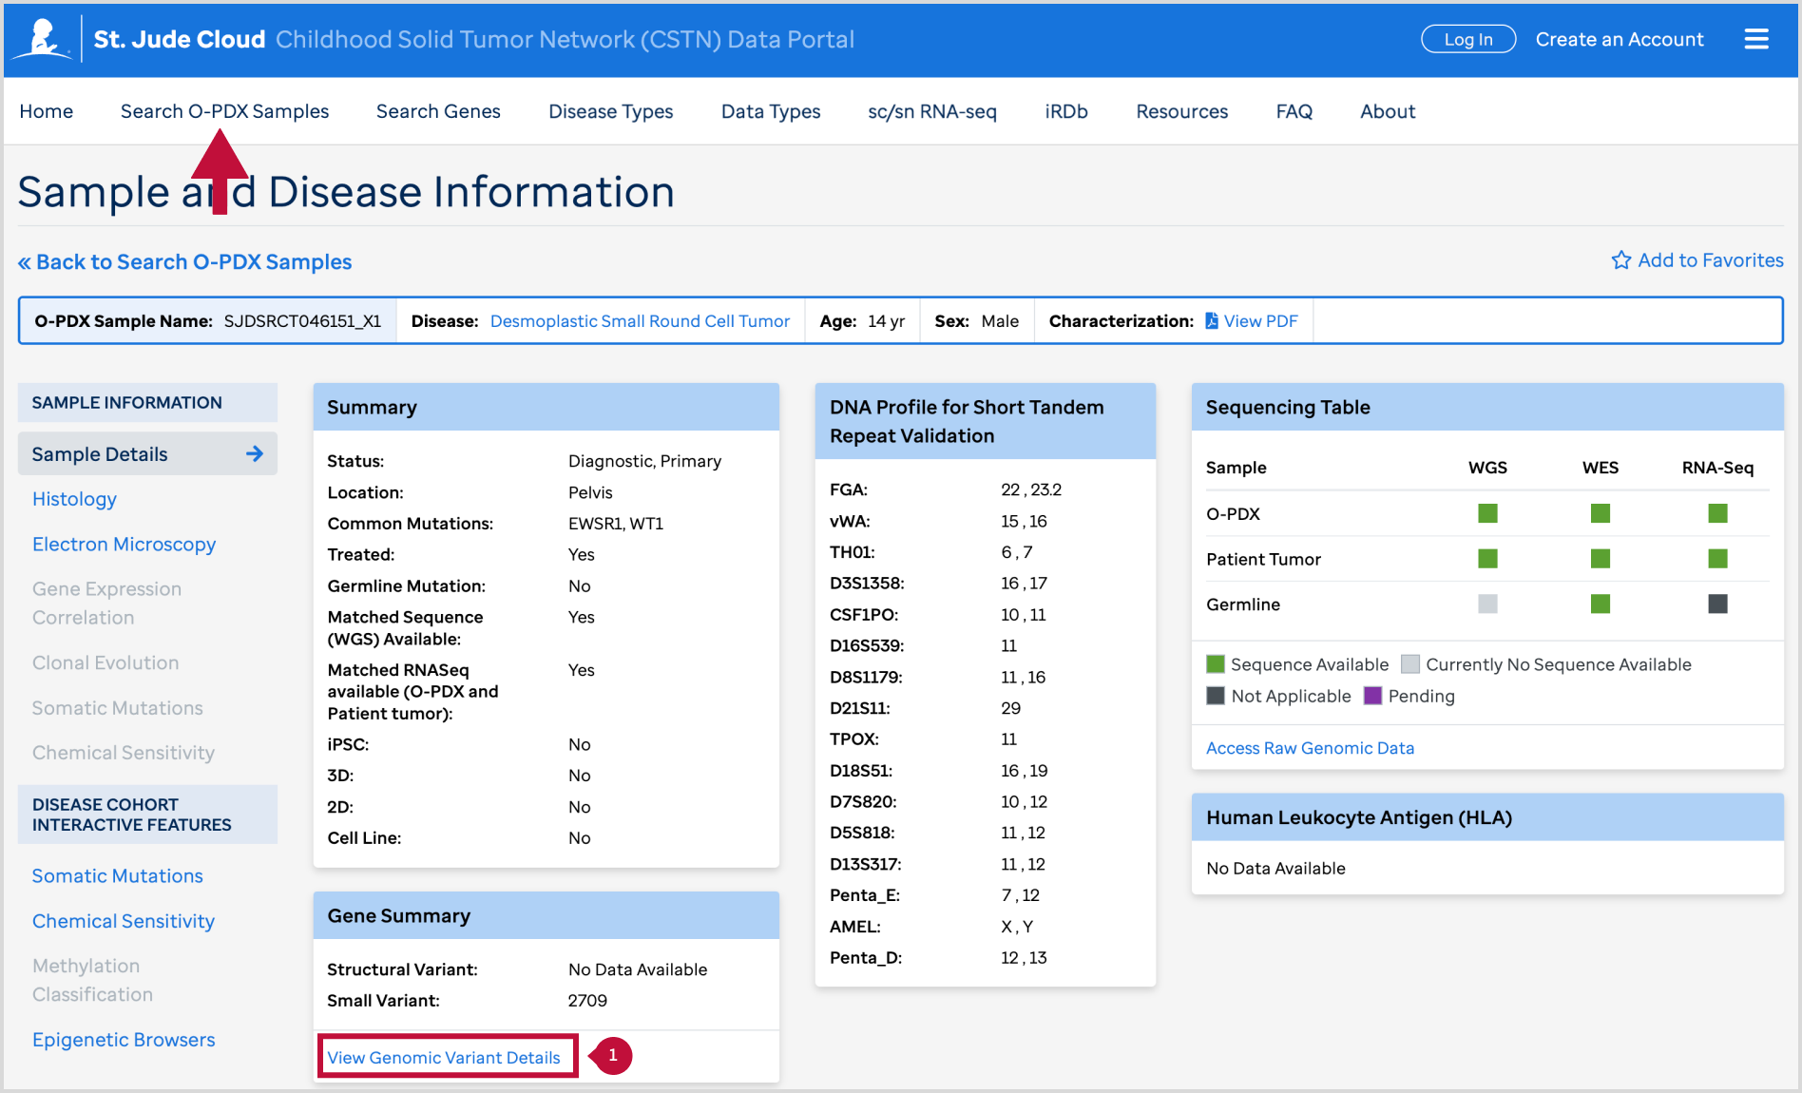1802x1093 pixels.
Task: Click the Log In button
Action: [x=1468, y=39]
